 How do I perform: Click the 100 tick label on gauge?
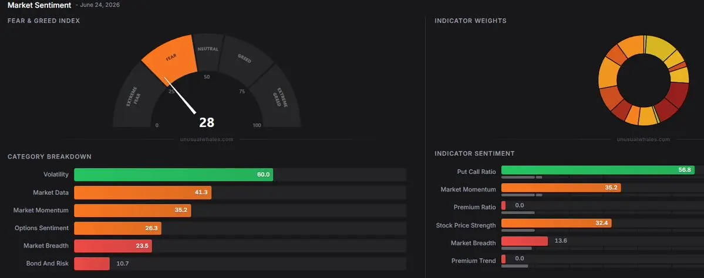(257, 125)
